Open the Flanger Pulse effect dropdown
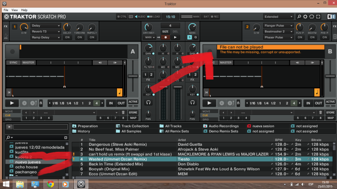 click(x=278, y=26)
